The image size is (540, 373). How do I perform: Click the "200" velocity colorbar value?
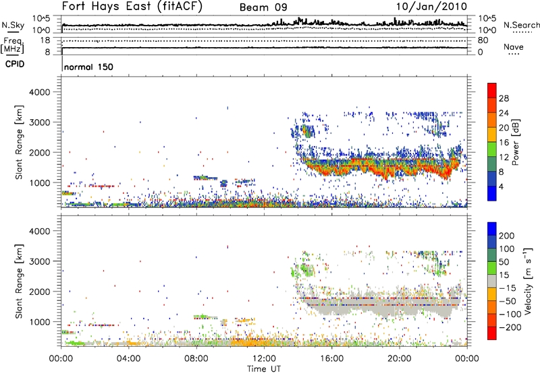pos(507,236)
